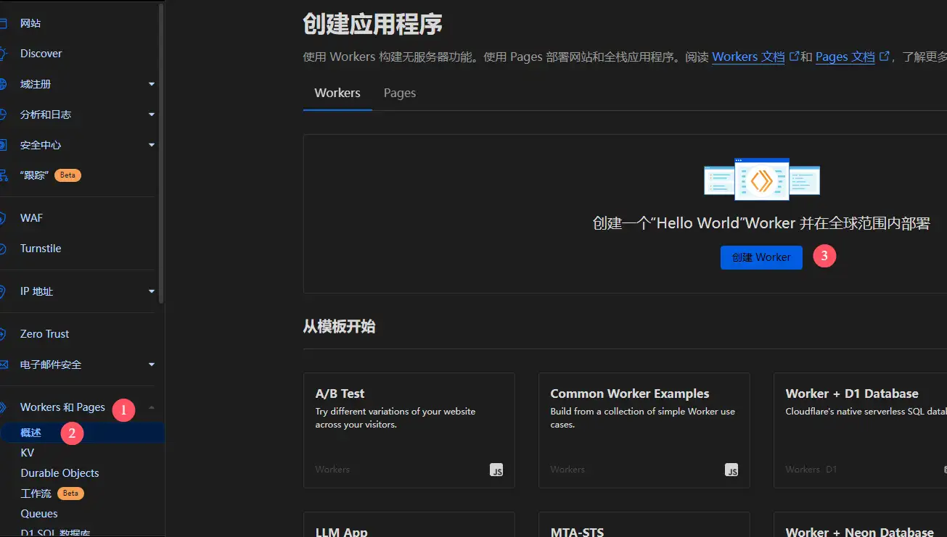The height and width of the screenshot is (537, 947).
Task: Expand the 域注册 submenu arrow
Action: pos(152,84)
